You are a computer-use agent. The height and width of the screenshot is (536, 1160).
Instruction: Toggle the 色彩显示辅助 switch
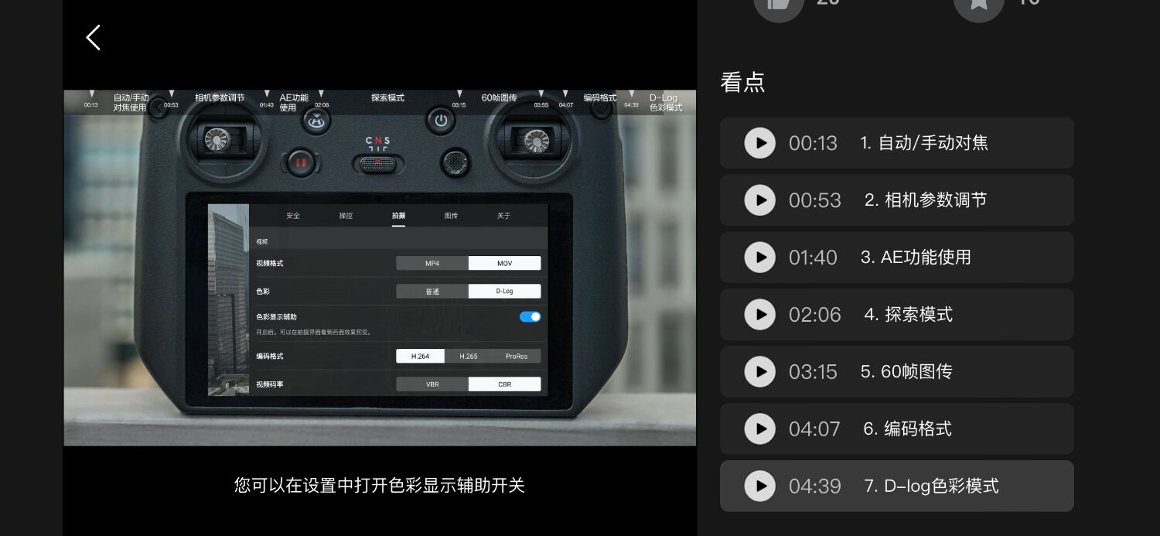coord(530,316)
